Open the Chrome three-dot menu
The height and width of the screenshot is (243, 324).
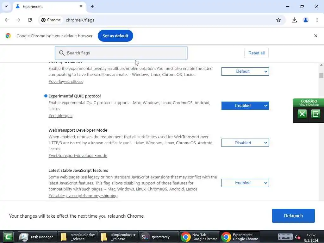(317, 20)
